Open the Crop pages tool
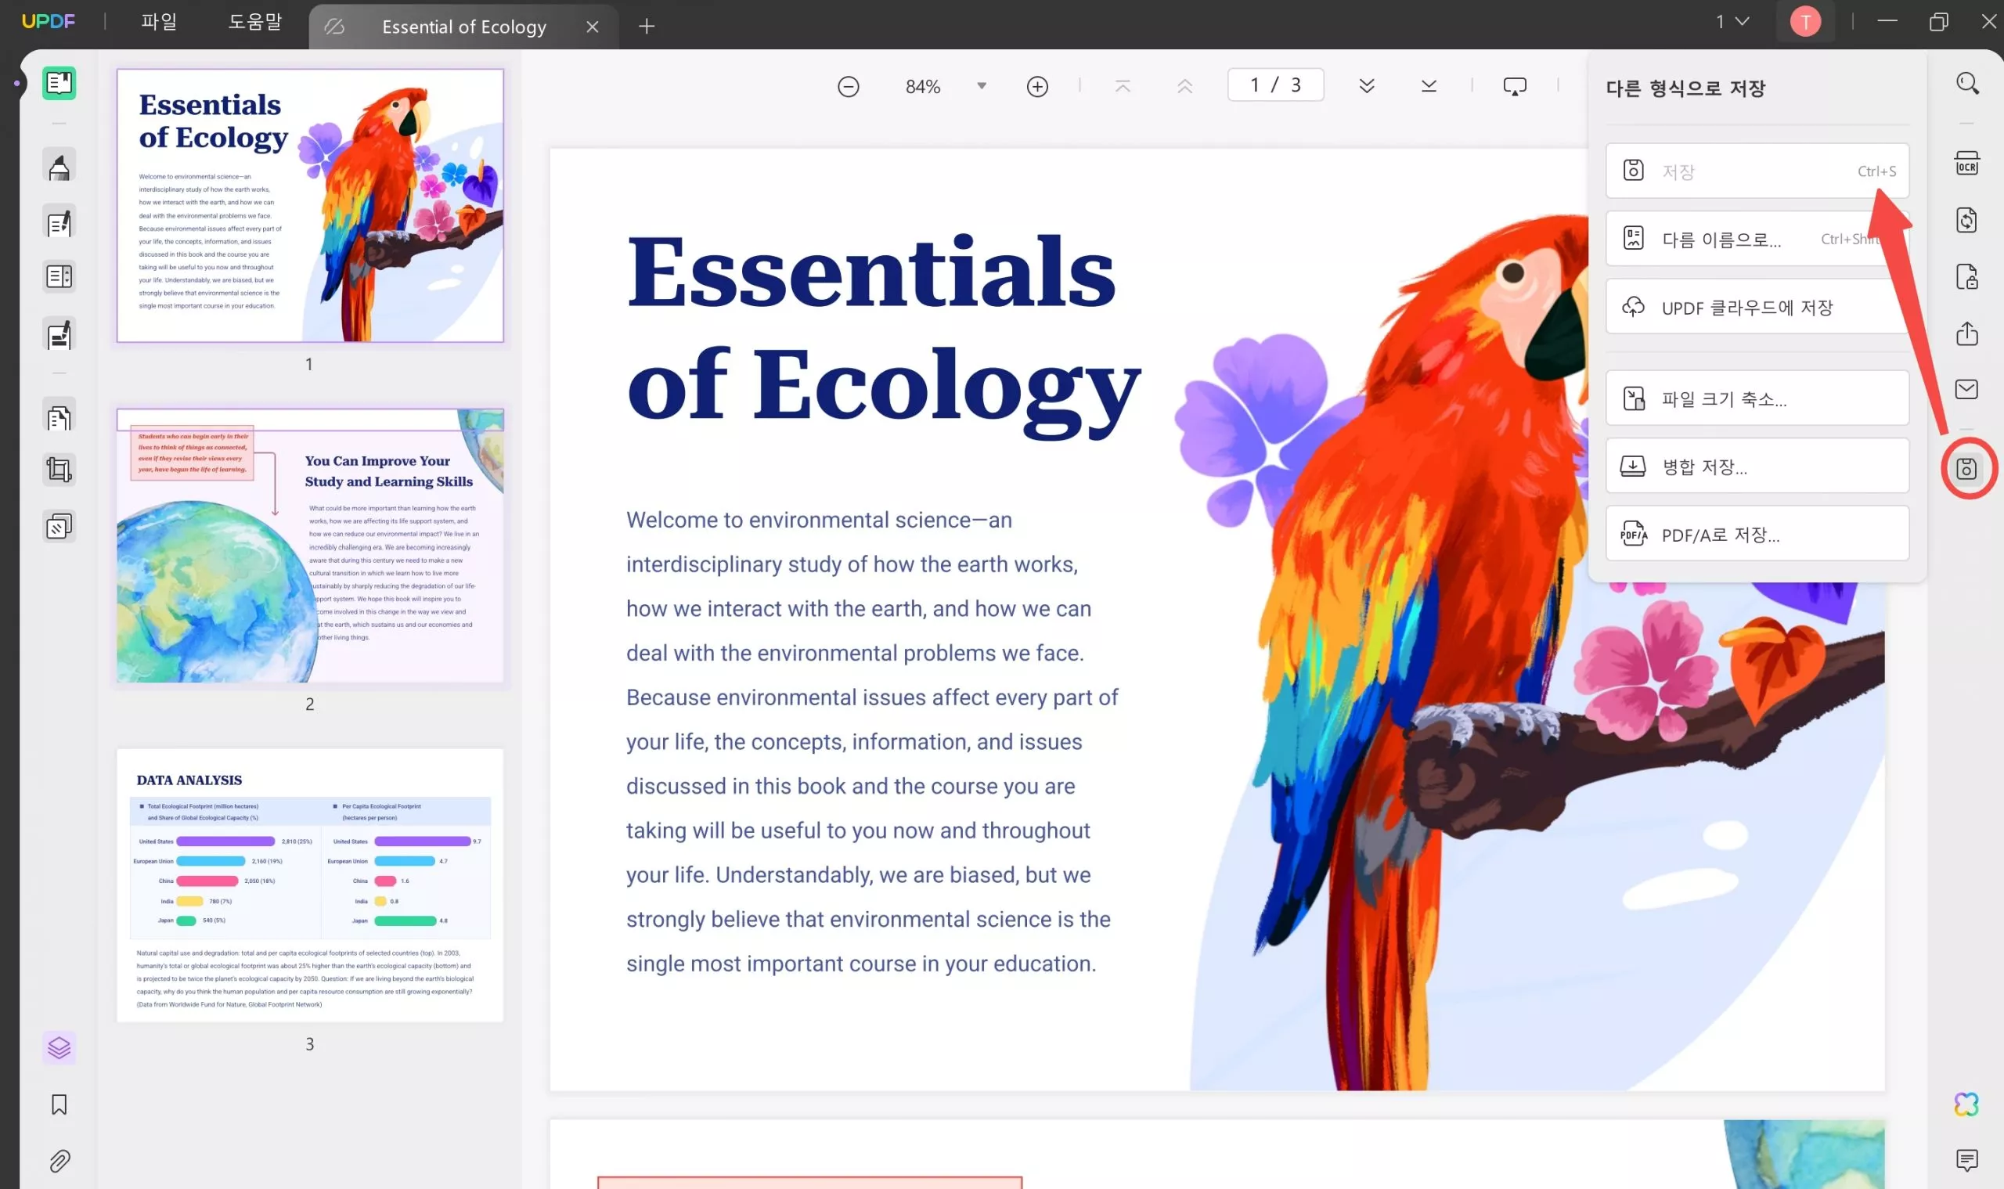This screenshot has width=2004, height=1189. coord(59,470)
